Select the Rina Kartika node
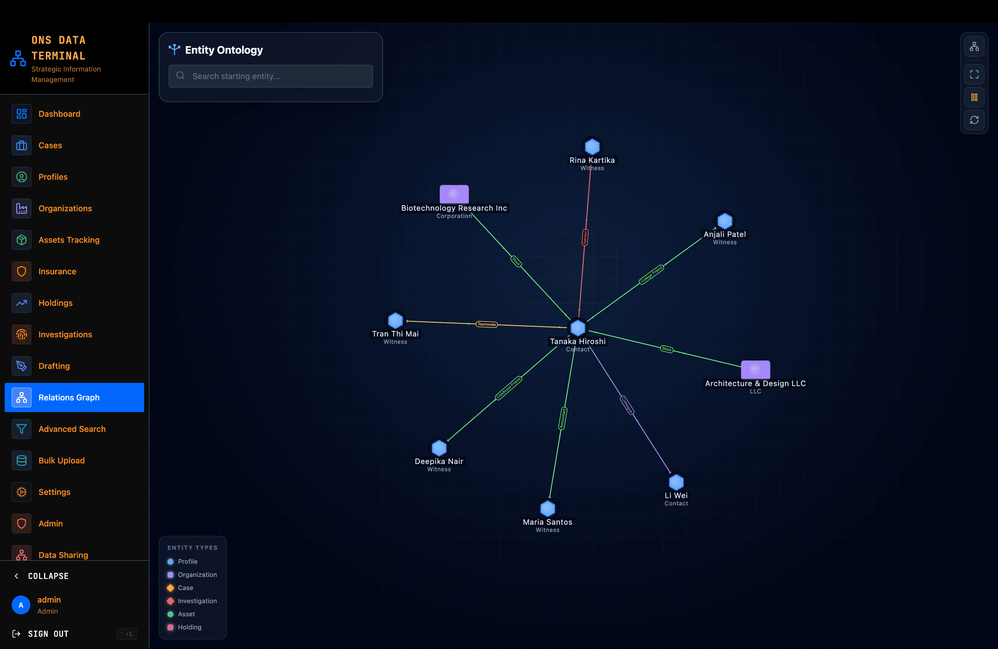 (x=592, y=147)
